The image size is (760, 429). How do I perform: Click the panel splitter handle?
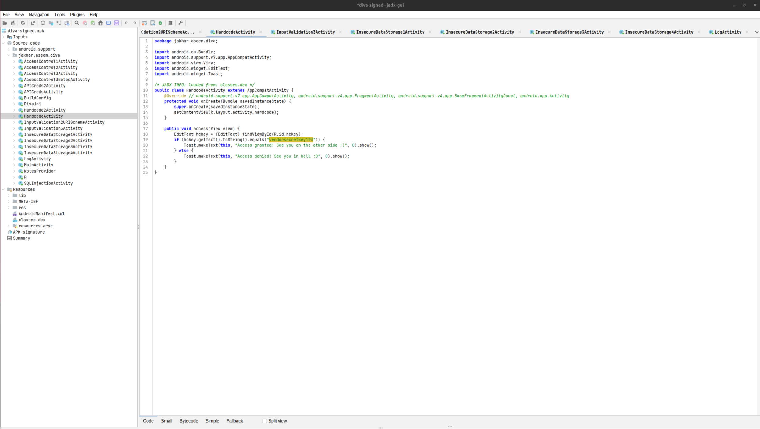click(138, 227)
